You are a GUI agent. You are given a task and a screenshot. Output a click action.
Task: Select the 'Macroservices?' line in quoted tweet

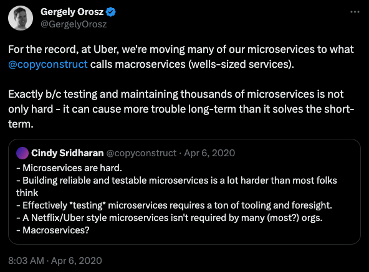(53, 230)
